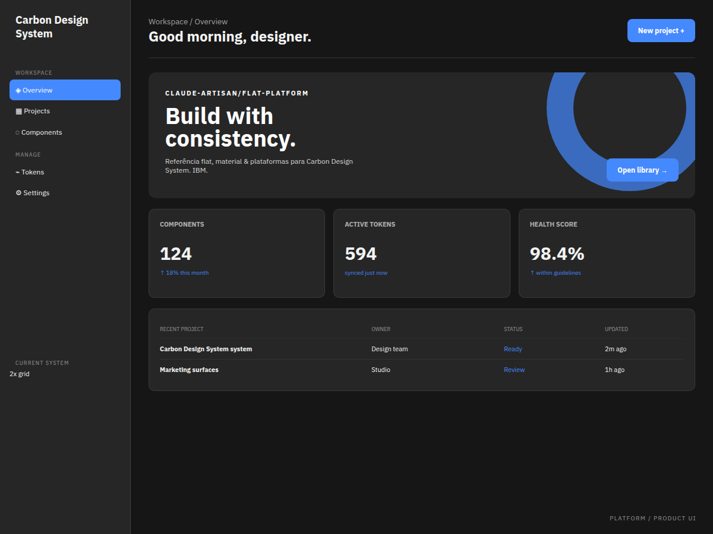This screenshot has width=713, height=534.
Task: Click the Tokens icon in sidebar
Action: pos(17,172)
